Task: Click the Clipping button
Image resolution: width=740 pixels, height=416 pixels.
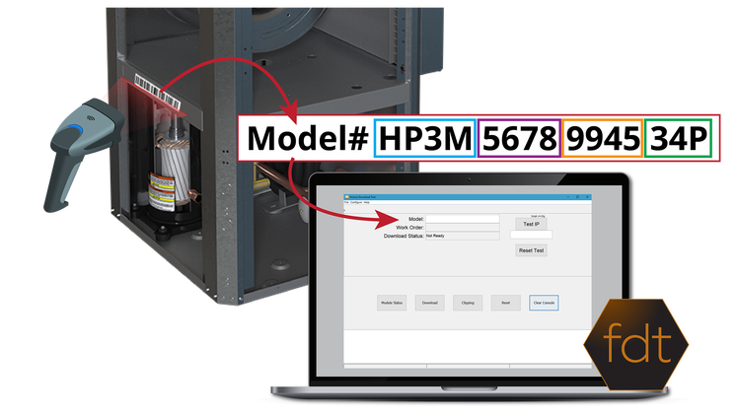Action: 468,303
